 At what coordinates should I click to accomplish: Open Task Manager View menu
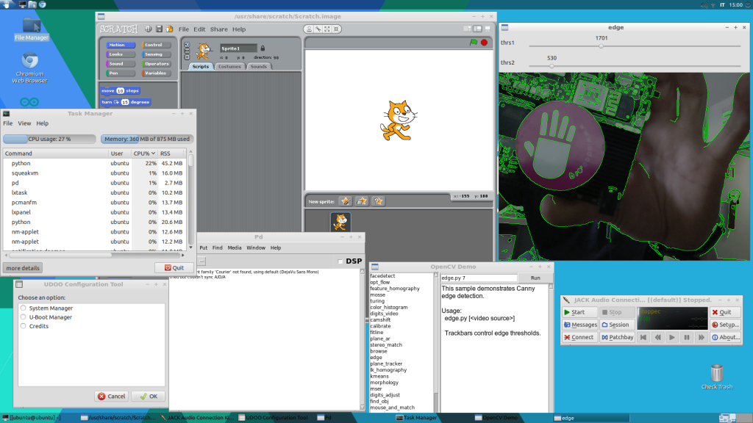[24, 123]
